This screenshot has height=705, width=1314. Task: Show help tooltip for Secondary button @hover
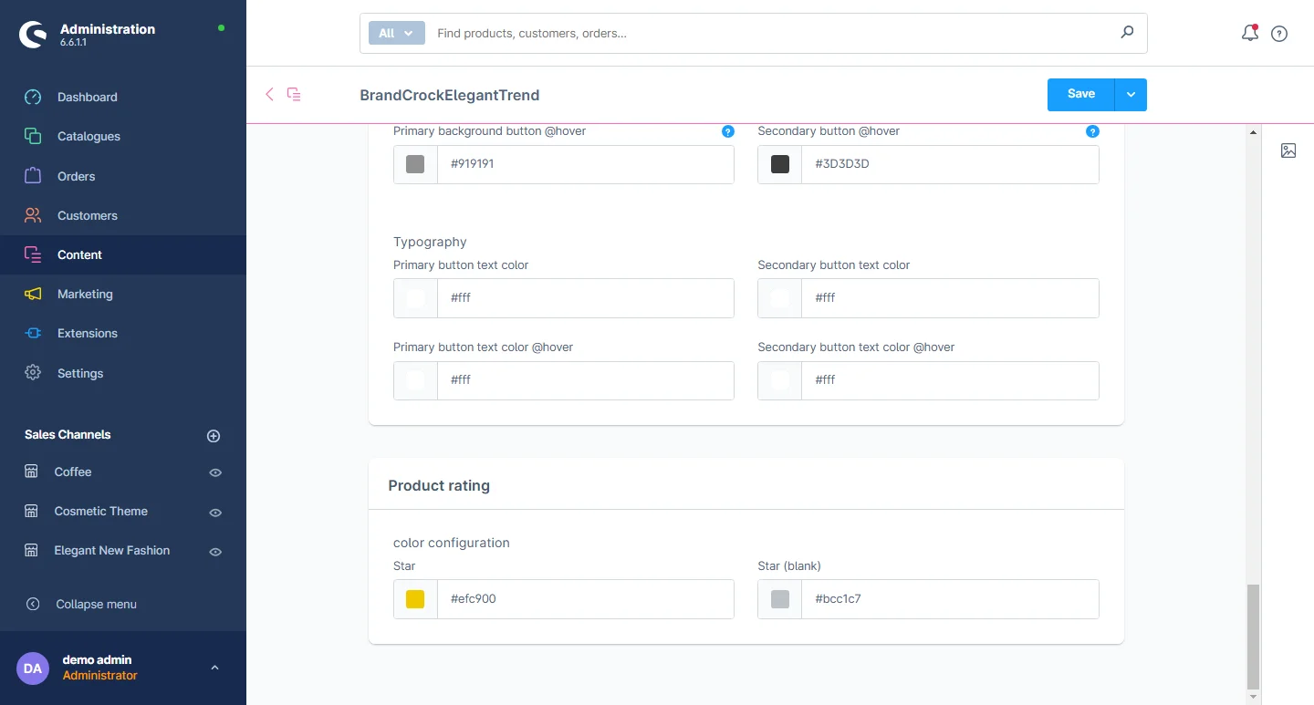(1092, 131)
